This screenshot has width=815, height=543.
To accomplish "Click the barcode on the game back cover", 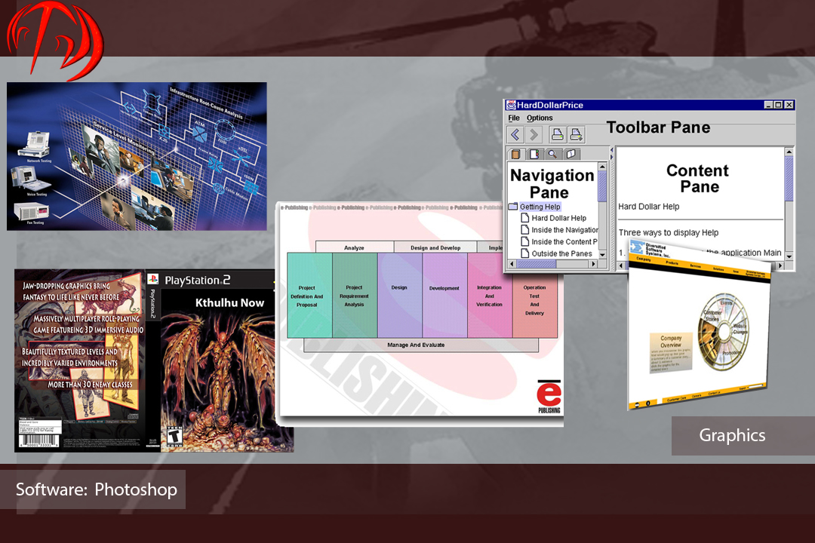I will point(40,440).
